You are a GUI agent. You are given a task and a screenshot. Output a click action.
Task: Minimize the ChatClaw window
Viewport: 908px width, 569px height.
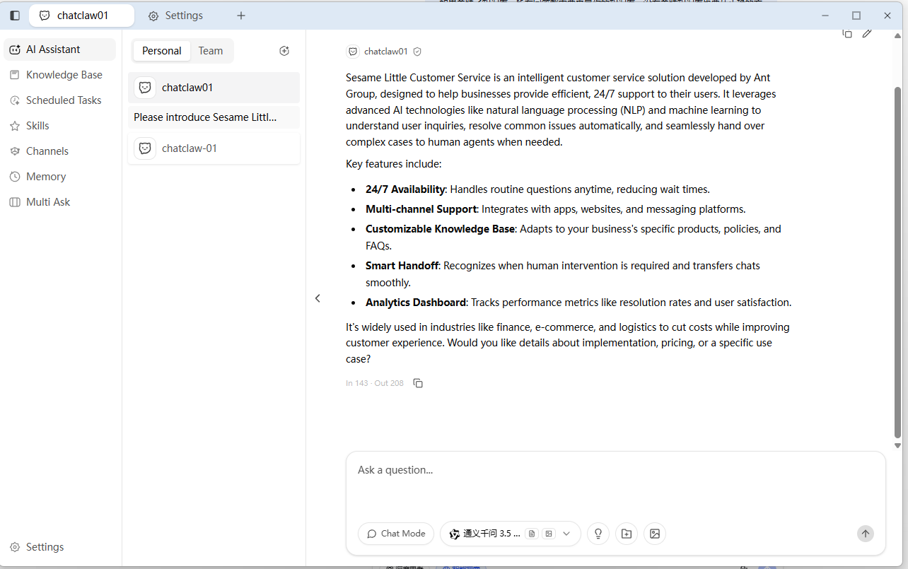[825, 16]
